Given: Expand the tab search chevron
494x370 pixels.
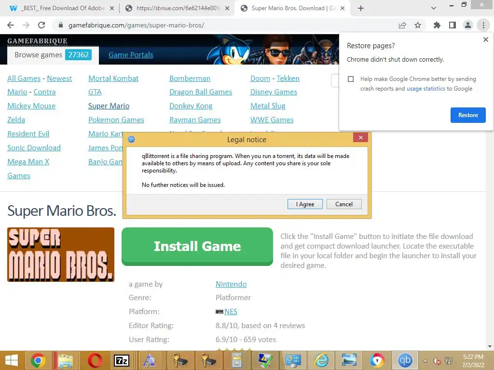Looking at the screenshot, I should pyautogui.click(x=434, y=8).
